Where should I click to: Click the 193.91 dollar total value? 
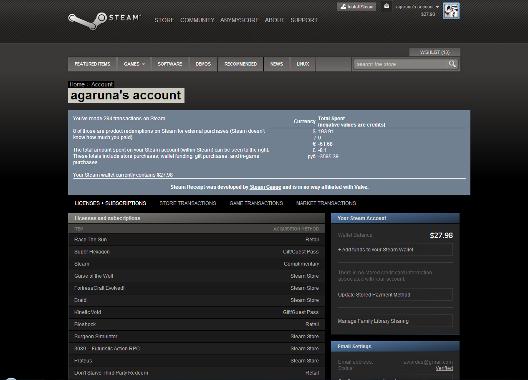326,131
